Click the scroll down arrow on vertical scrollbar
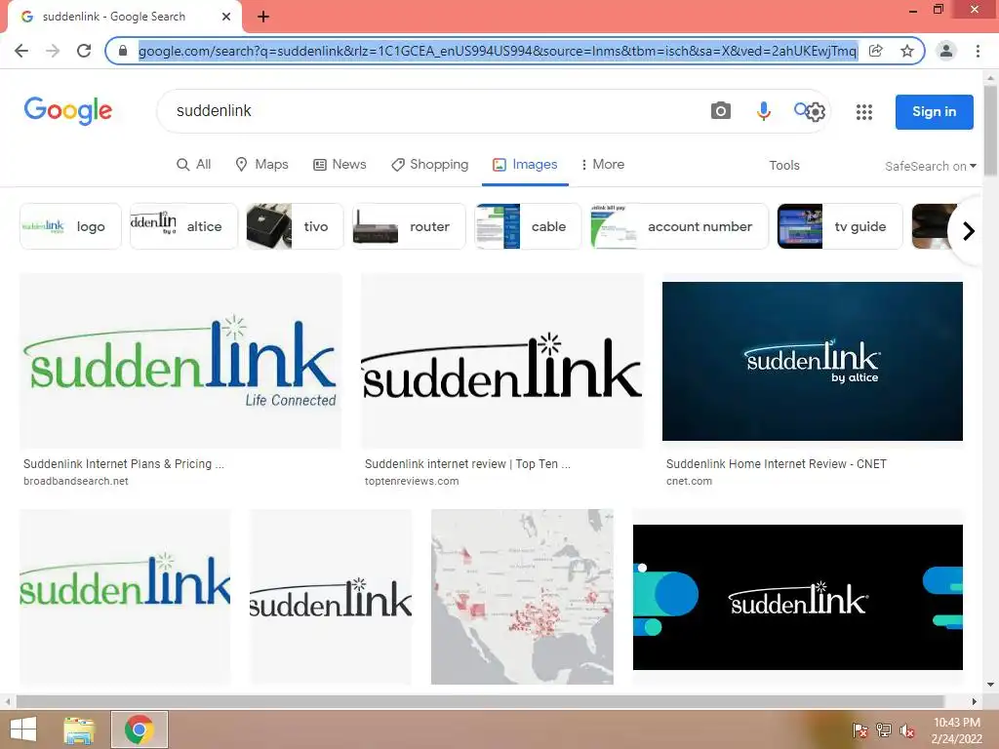 click(990, 685)
